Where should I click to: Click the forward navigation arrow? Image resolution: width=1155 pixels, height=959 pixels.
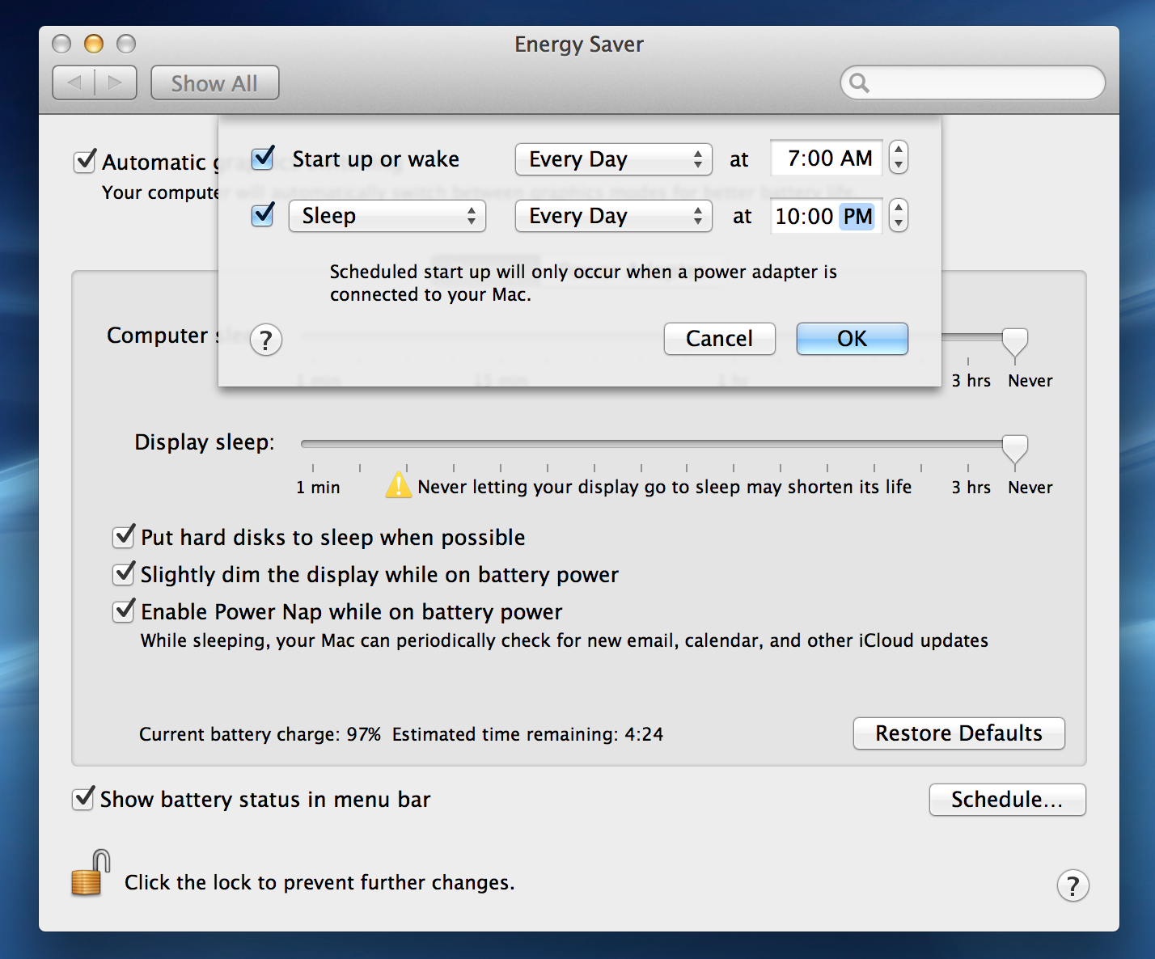(x=116, y=82)
